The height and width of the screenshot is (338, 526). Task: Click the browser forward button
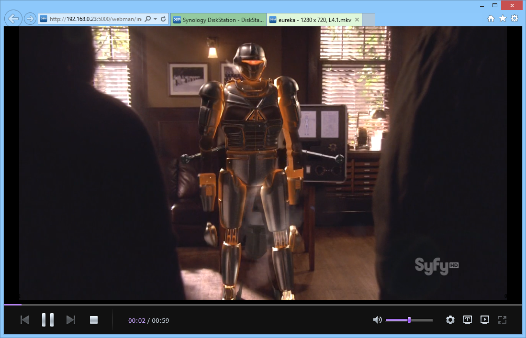click(30, 19)
